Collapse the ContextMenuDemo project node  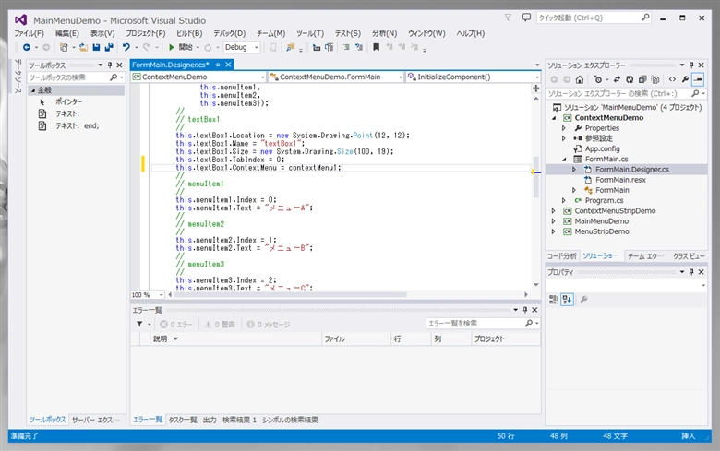[x=554, y=118]
